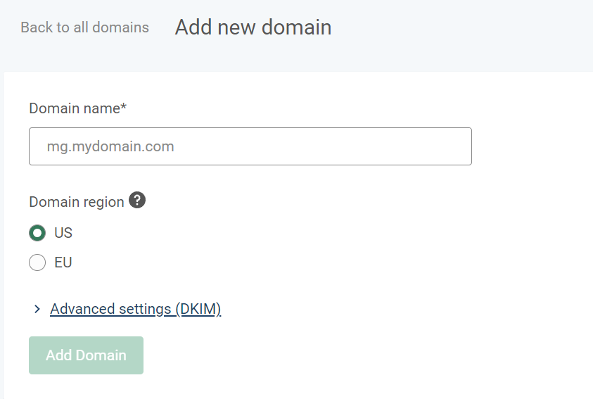The height and width of the screenshot is (399, 593).
Task: Expand Advanced settings (DKIM) section
Action: point(135,309)
